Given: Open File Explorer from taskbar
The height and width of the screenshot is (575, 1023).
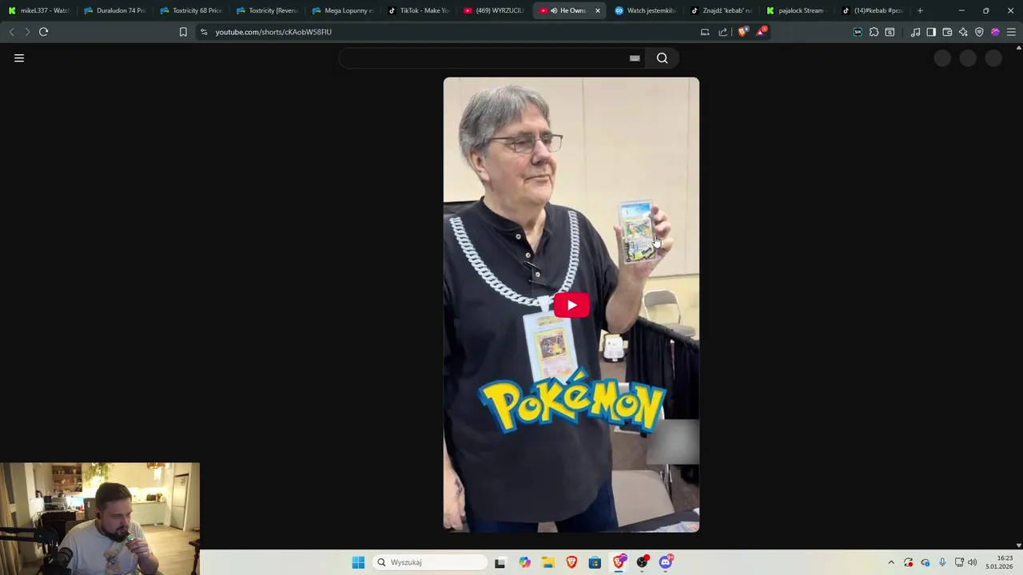Looking at the screenshot, I should [x=548, y=562].
